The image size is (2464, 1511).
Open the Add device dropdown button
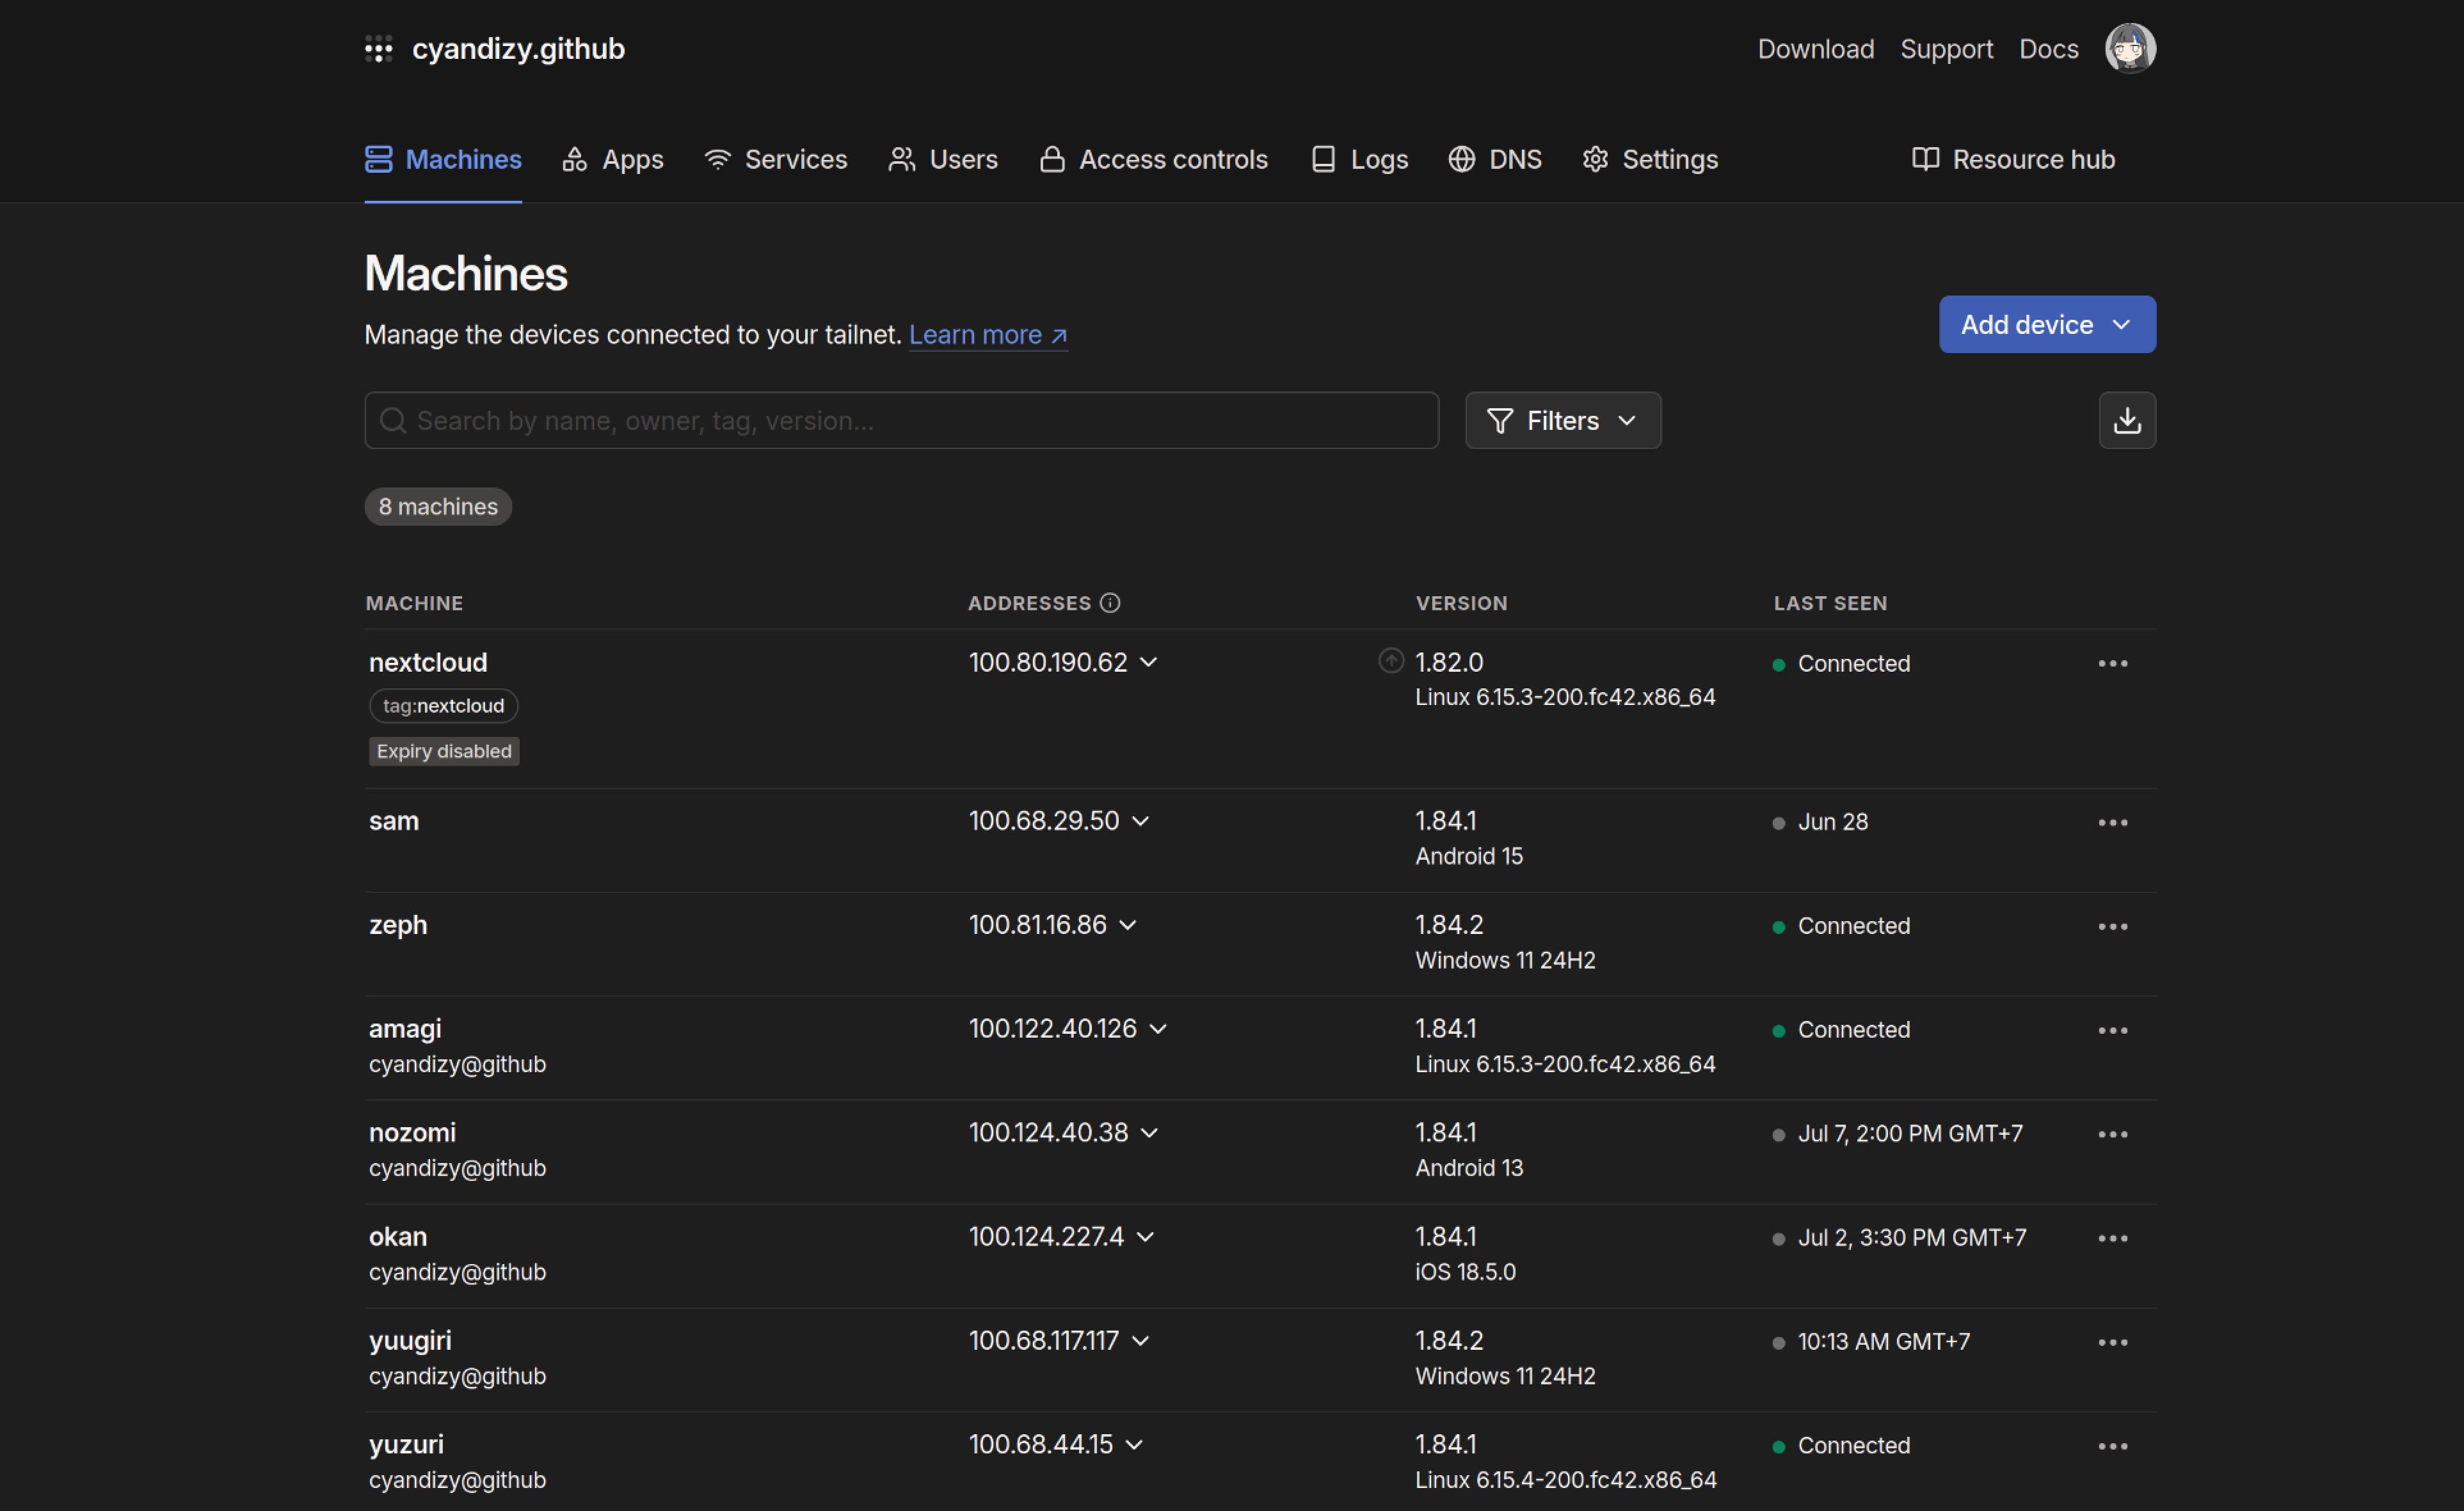2047,325
